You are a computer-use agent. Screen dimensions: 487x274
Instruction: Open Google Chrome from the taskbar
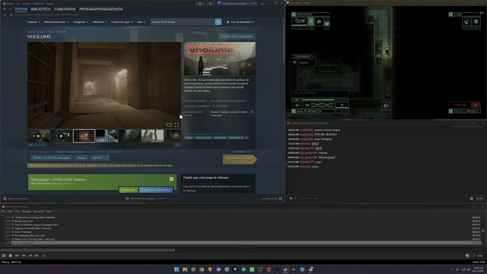click(x=202, y=269)
